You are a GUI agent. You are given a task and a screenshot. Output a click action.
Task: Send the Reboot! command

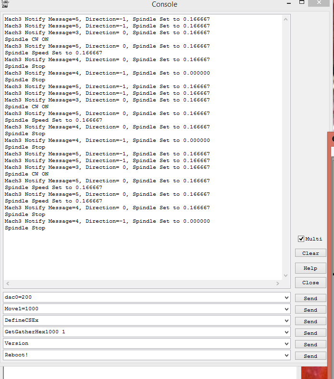click(310, 356)
